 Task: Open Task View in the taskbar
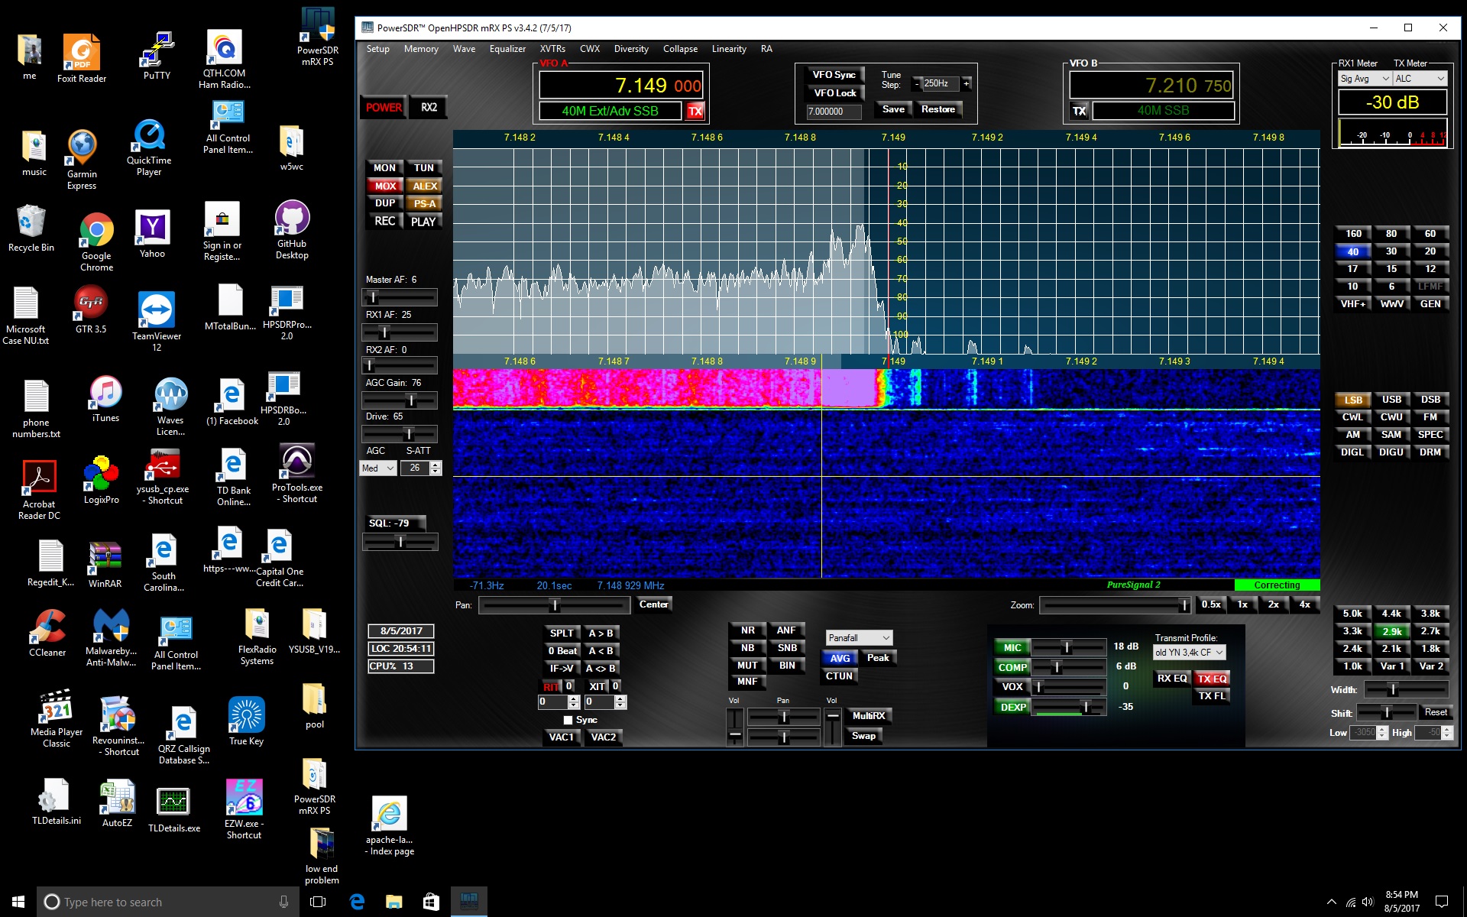318,902
